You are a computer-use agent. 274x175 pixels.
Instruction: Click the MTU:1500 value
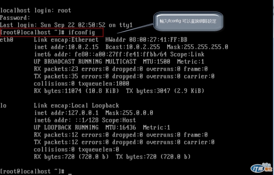[x=157, y=62]
